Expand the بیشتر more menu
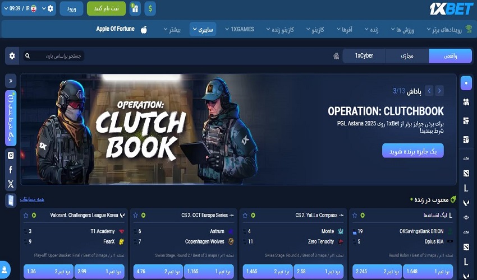477x280 pixels. tap(172, 30)
